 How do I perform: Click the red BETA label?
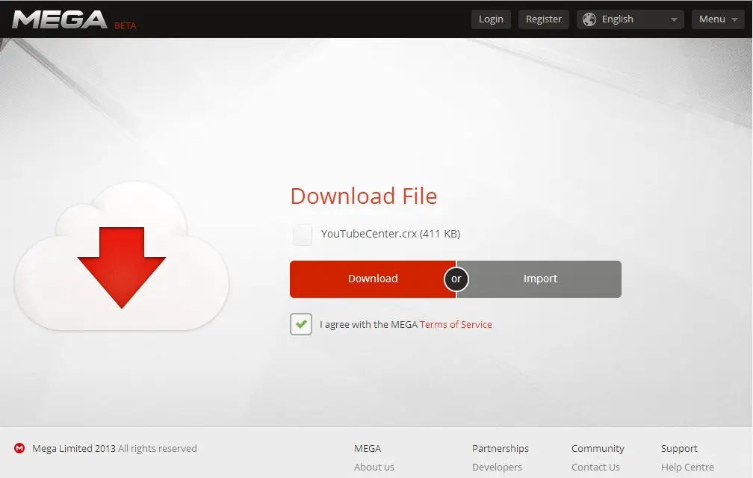[125, 26]
